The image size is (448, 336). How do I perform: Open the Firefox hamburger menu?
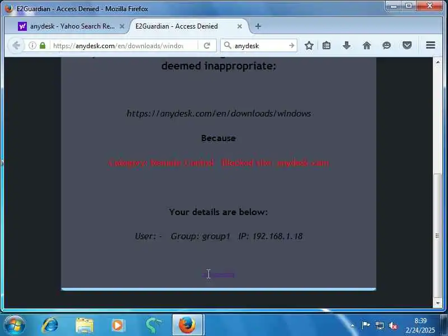(x=430, y=45)
